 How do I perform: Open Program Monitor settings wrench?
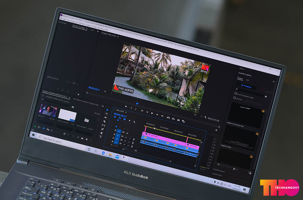205,117
